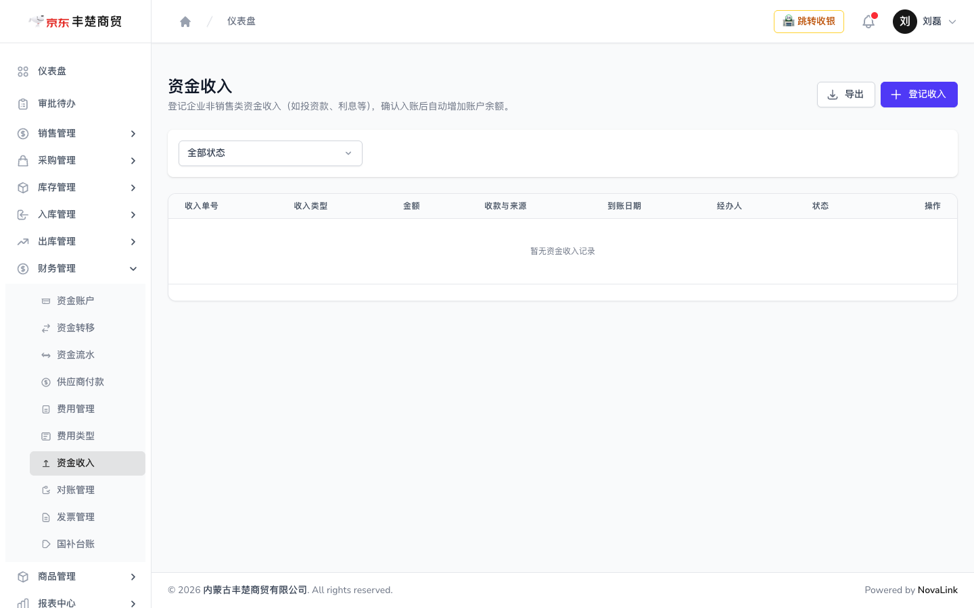Click the 销售管理 coin icon
The width and height of the screenshot is (974, 608).
23,134
